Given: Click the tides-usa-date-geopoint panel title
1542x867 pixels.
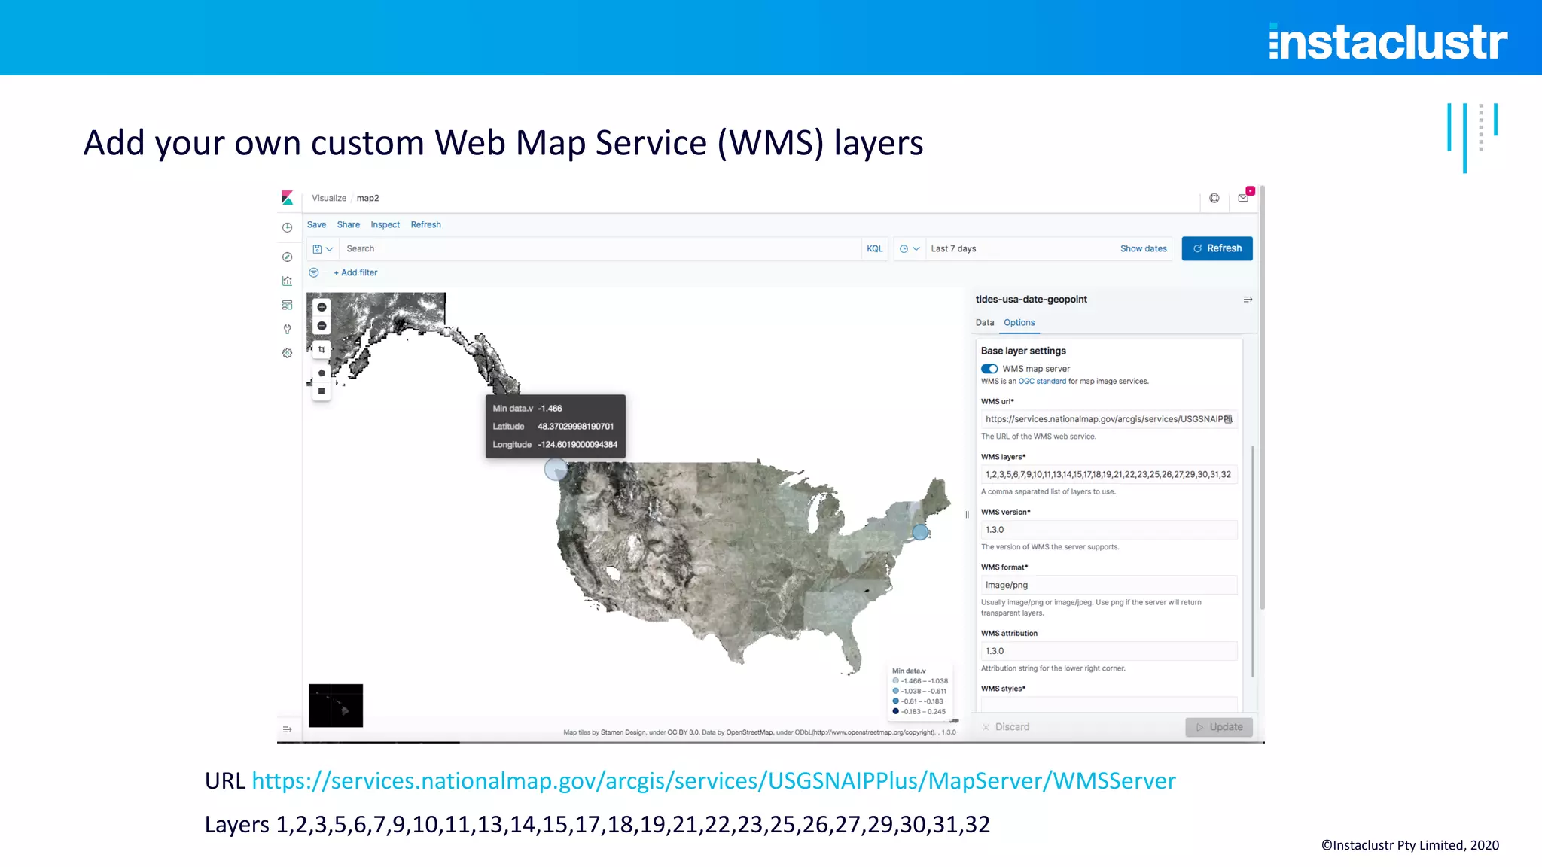Looking at the screenshot, I should coord(1031,300).
